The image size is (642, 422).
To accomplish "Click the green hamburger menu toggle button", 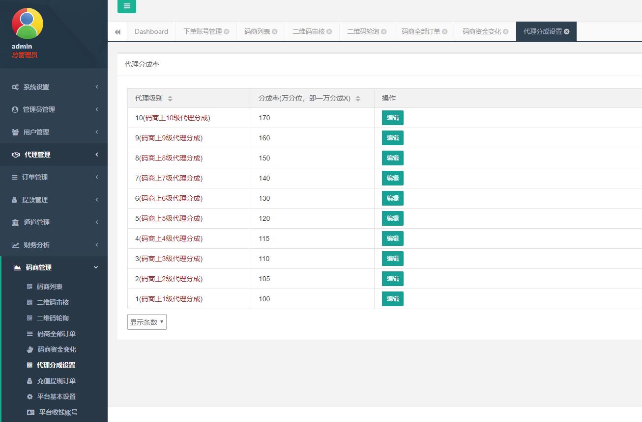I will pyautogui.click(x=127, y=6).
